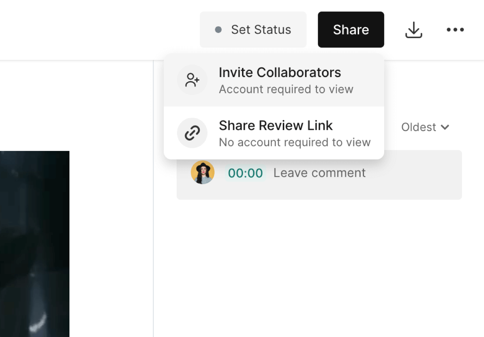The height and width of the screenshot is (337, 484).
Task: Click the dark video preview
Action: click(x=35, y=242)
